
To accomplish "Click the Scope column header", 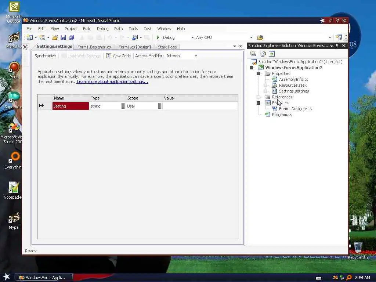I will pyautogui.click(x=144, y=98).
